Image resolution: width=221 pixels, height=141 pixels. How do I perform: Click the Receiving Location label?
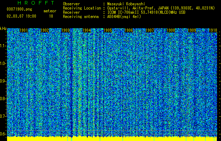(x=82, y=8)
